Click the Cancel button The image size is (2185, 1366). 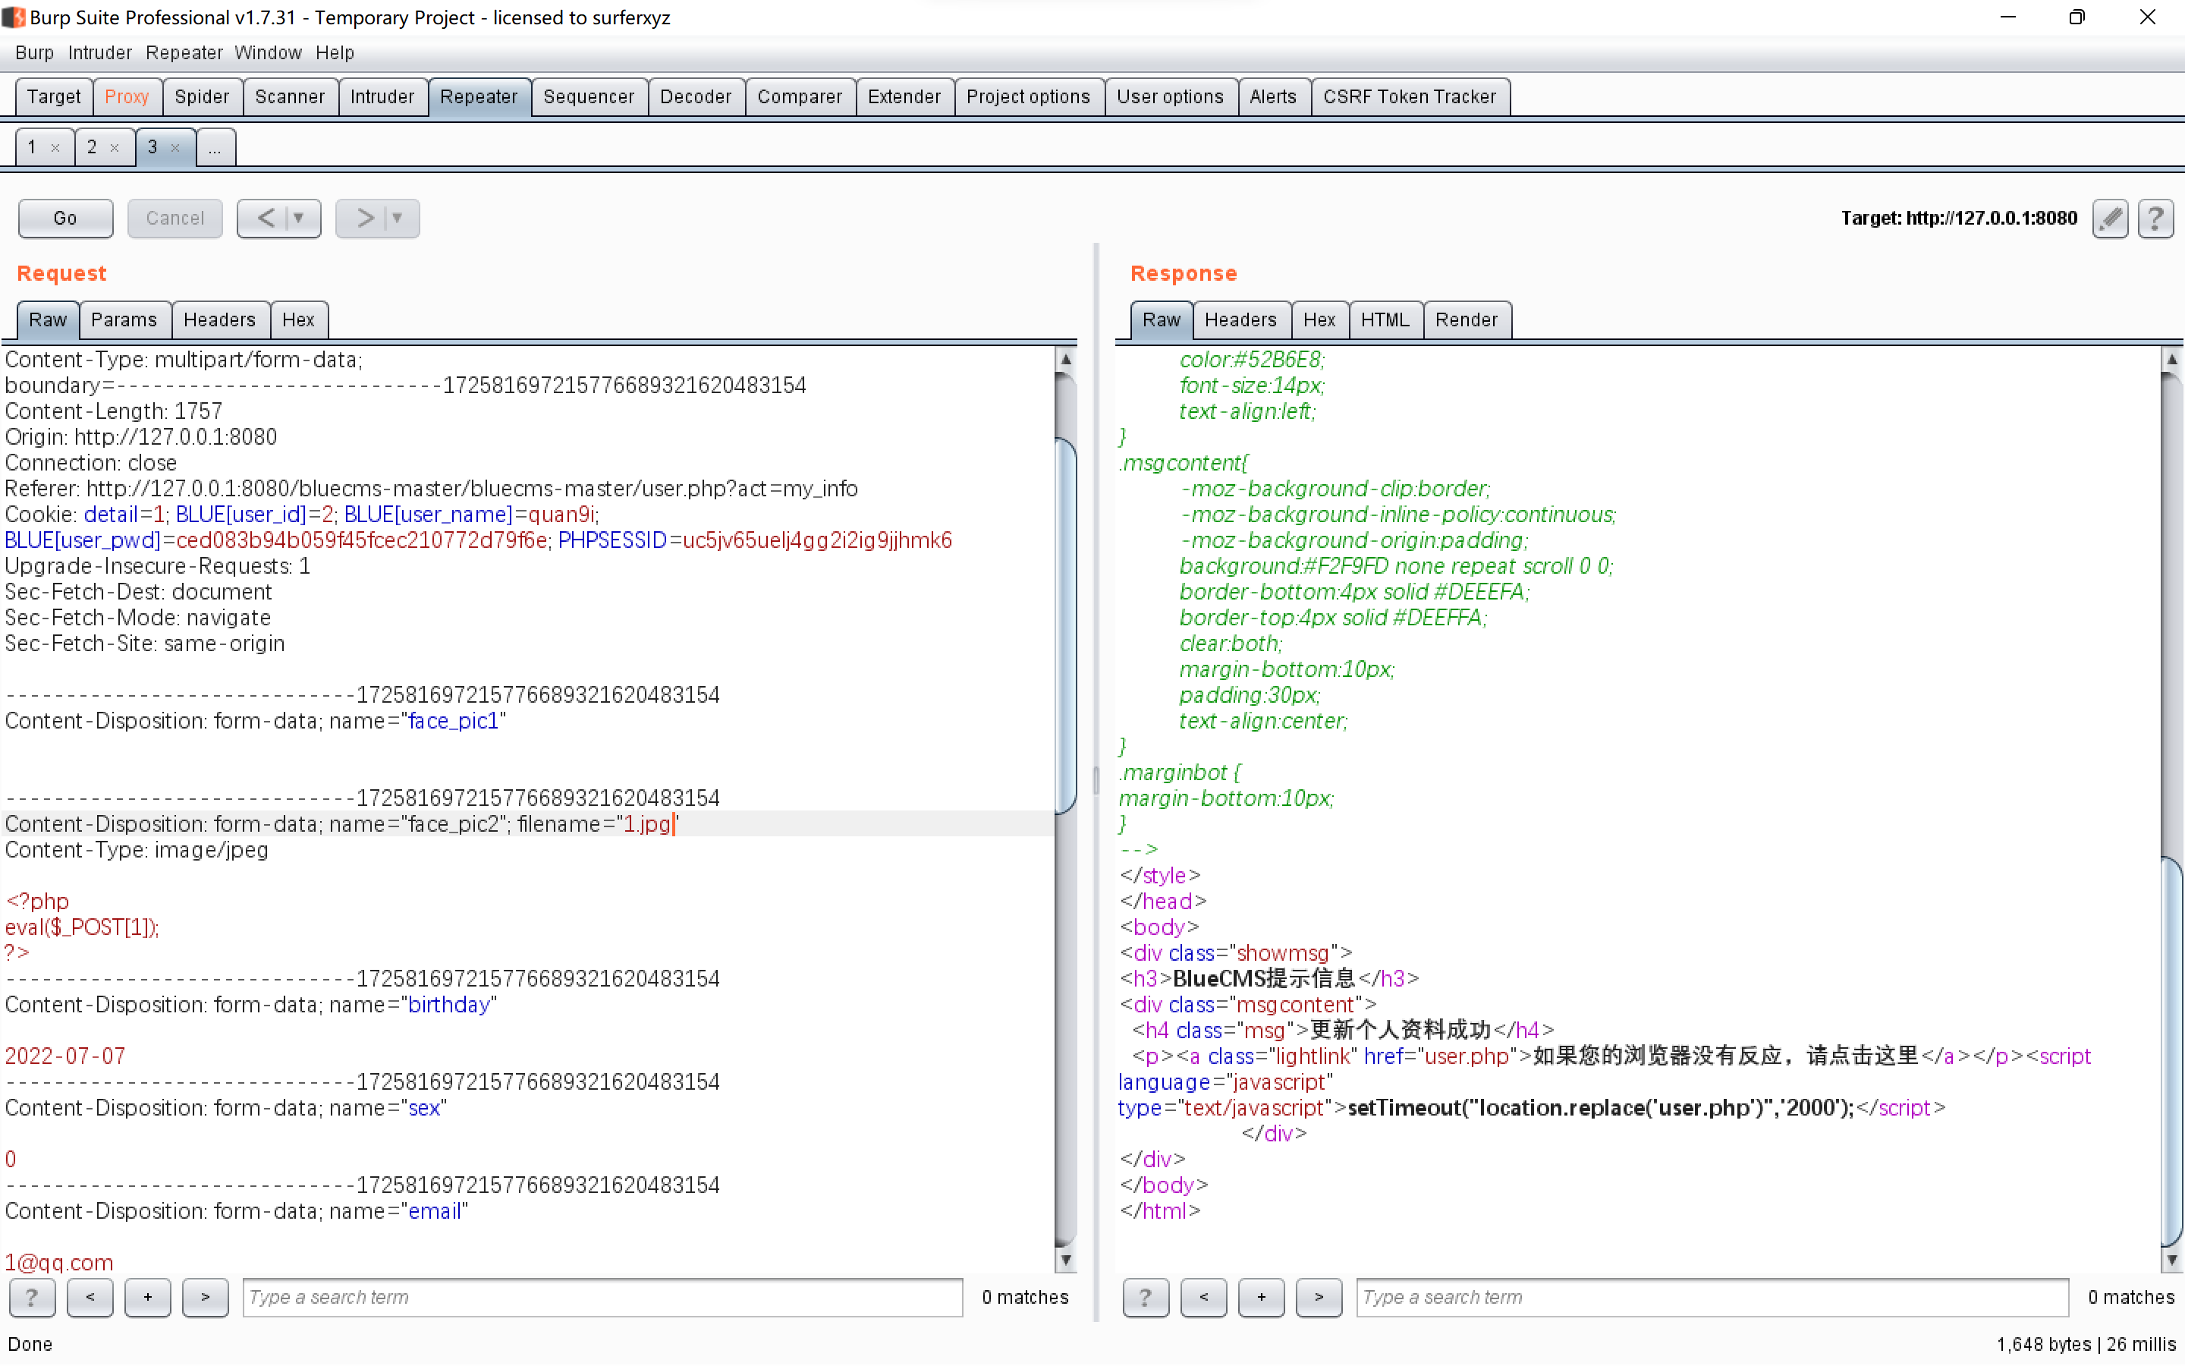[175, 219]
